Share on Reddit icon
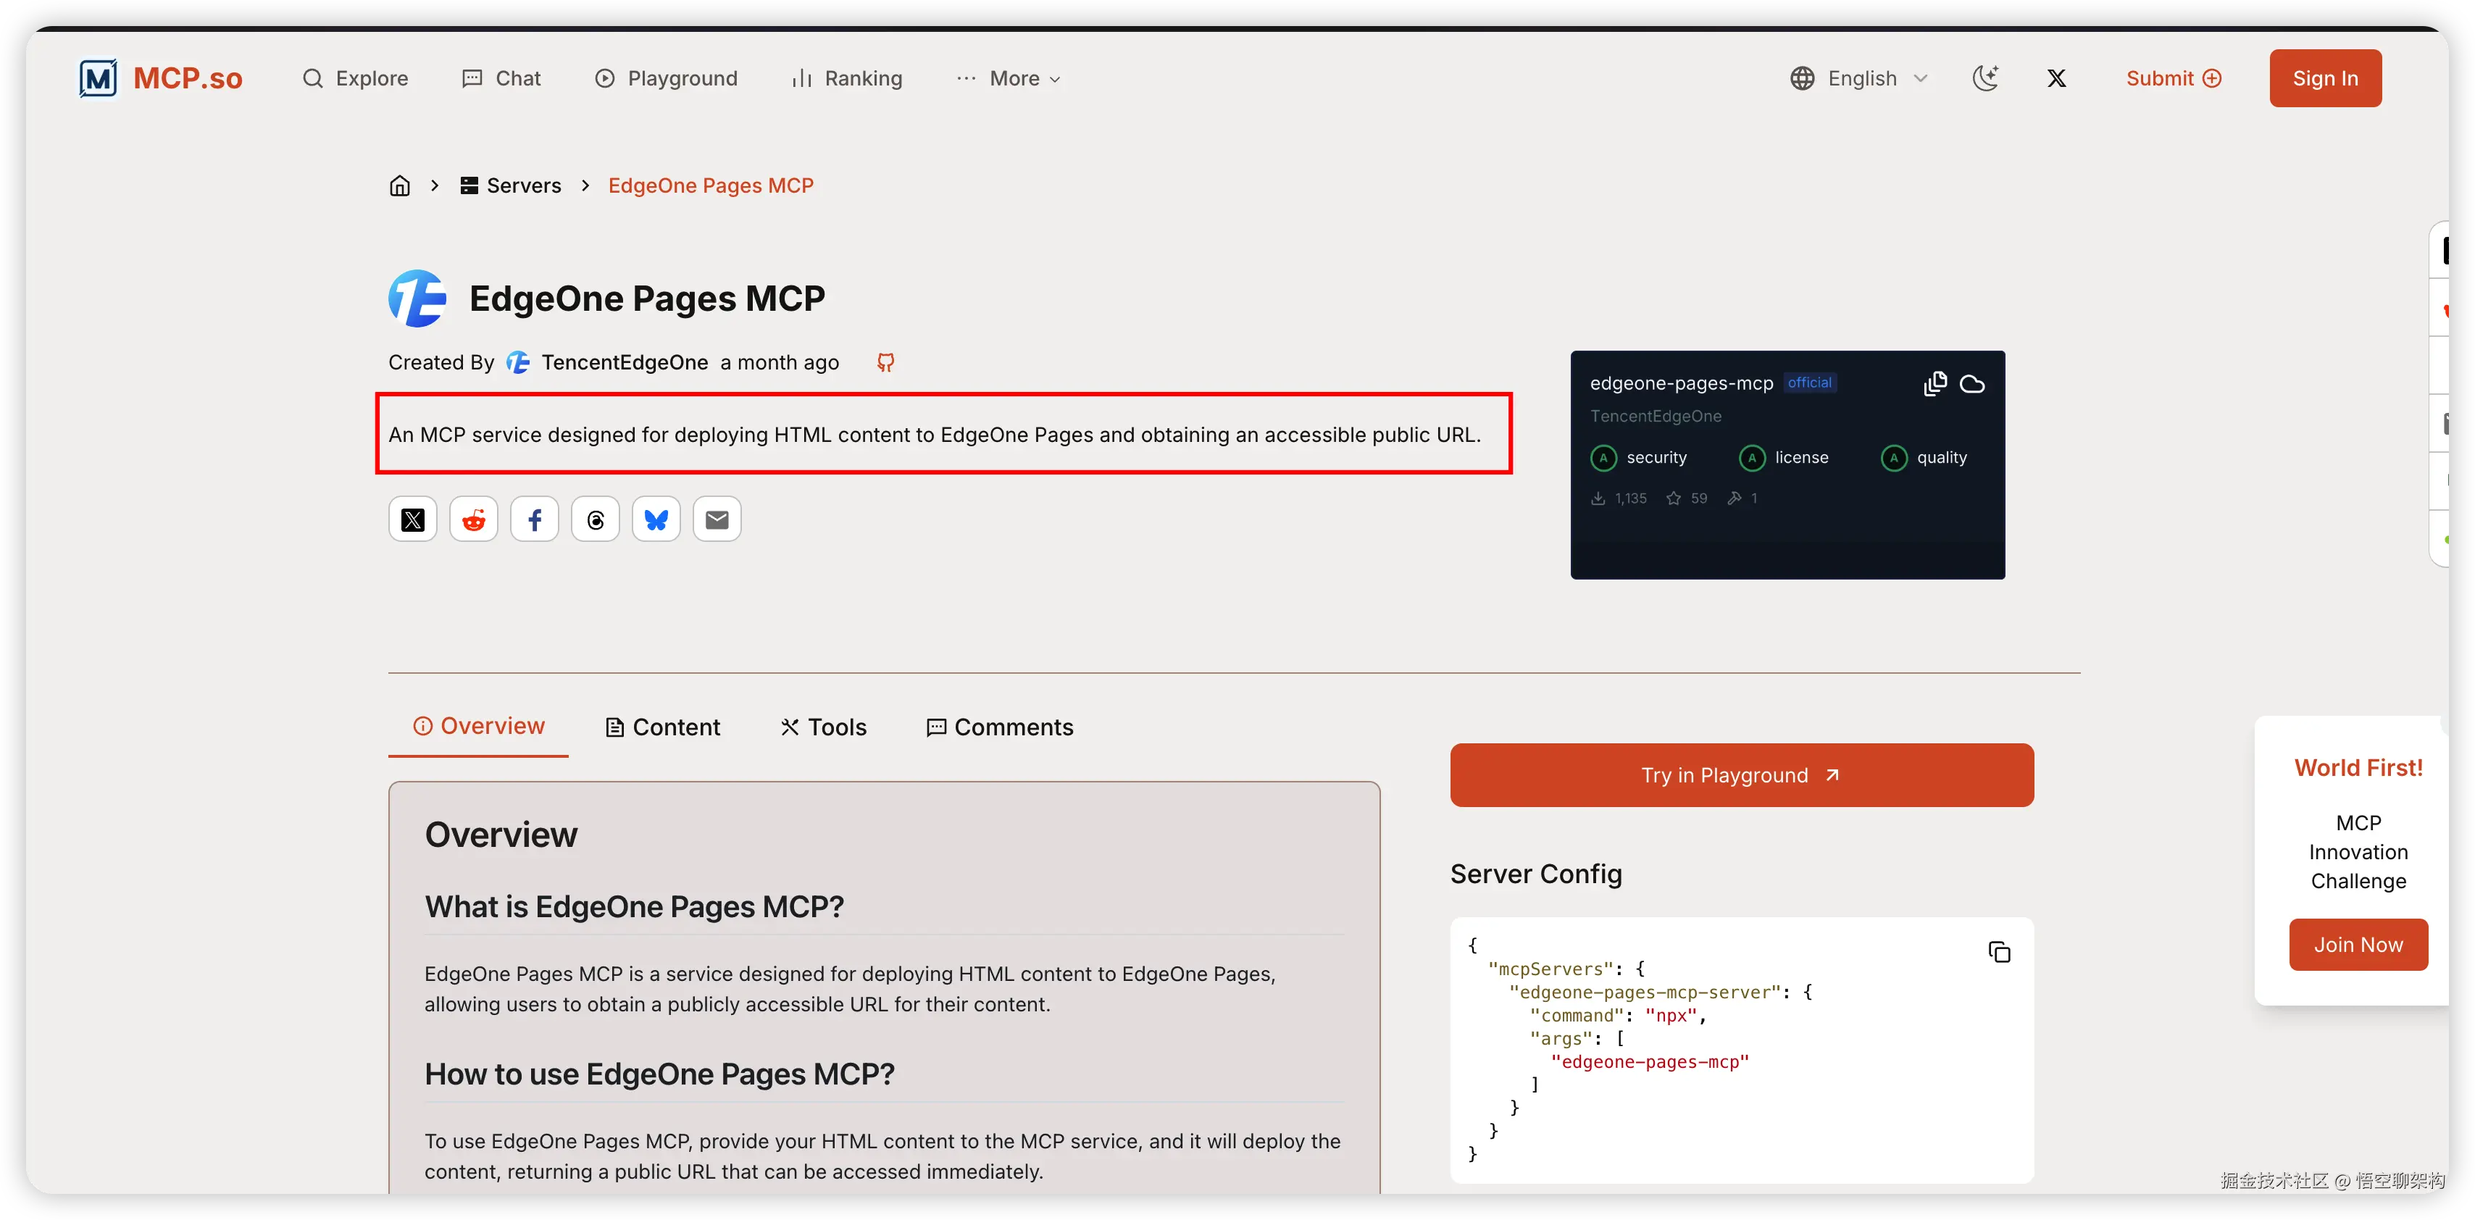 click(x=474, y=519)
